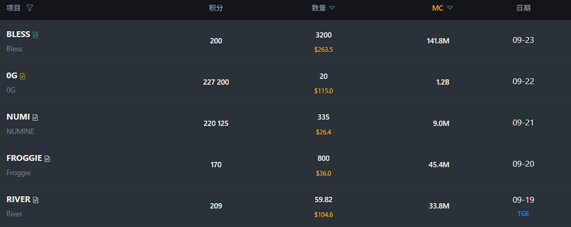Click the 日期 column header

523,8
